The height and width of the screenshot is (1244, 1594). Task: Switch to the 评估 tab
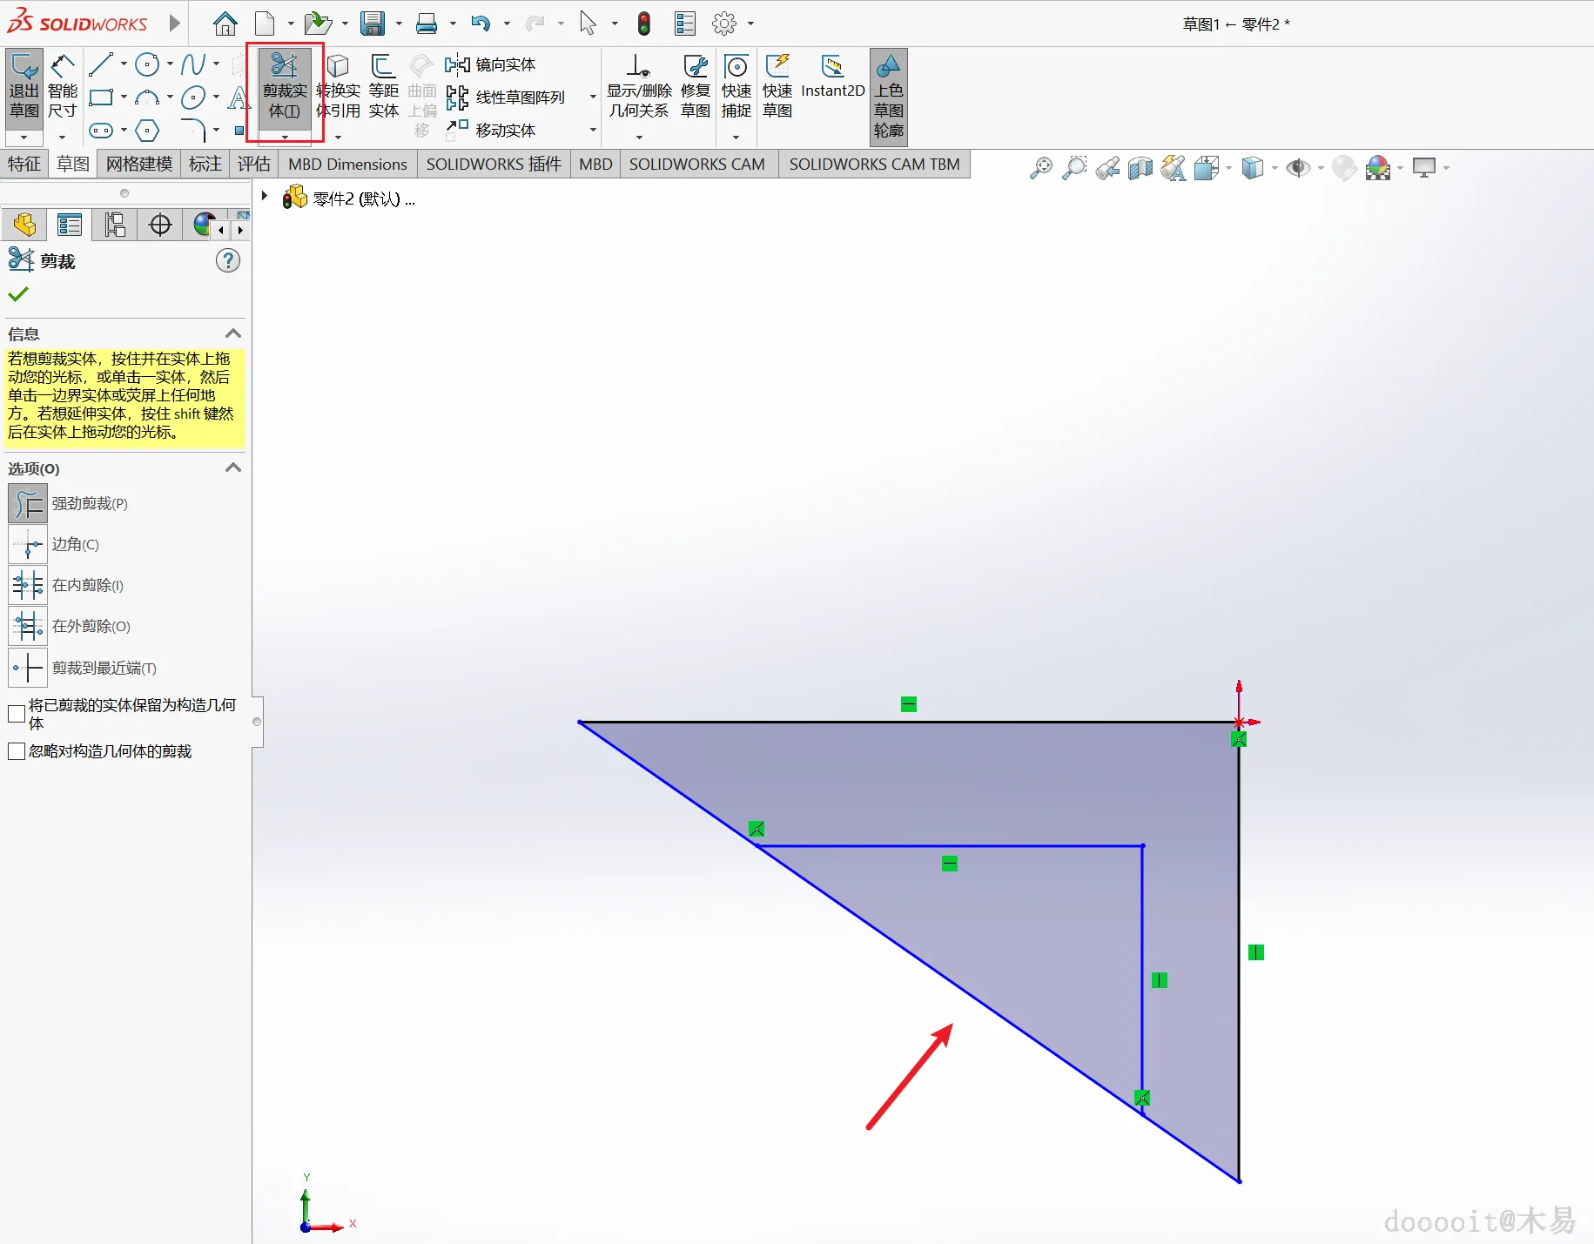(x=254, y=164)
